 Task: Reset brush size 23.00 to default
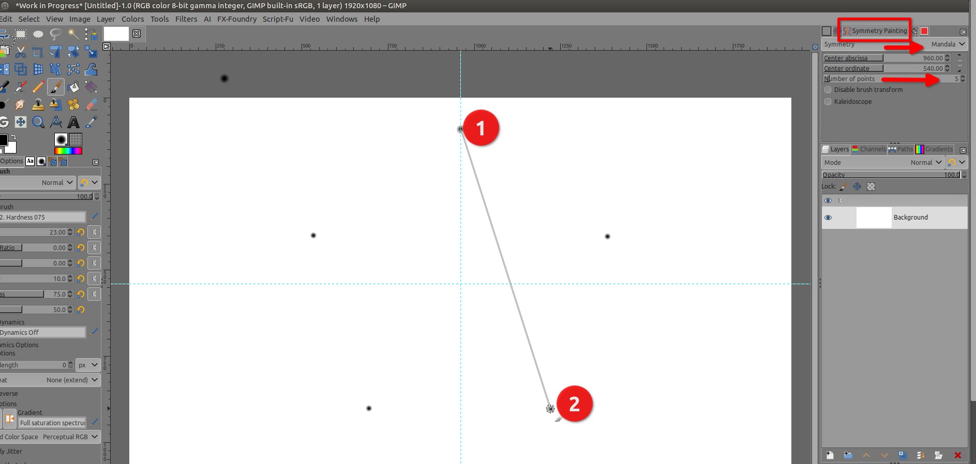pyautogui.click(x=81, y=233)
